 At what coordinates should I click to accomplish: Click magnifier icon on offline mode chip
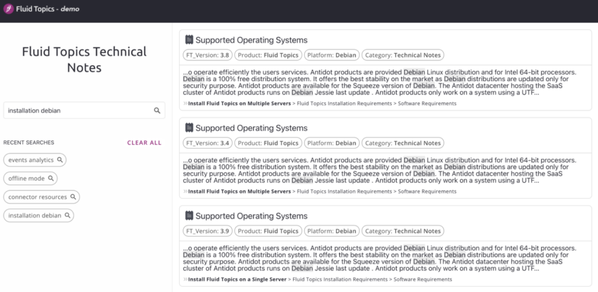tap(51, 178)
